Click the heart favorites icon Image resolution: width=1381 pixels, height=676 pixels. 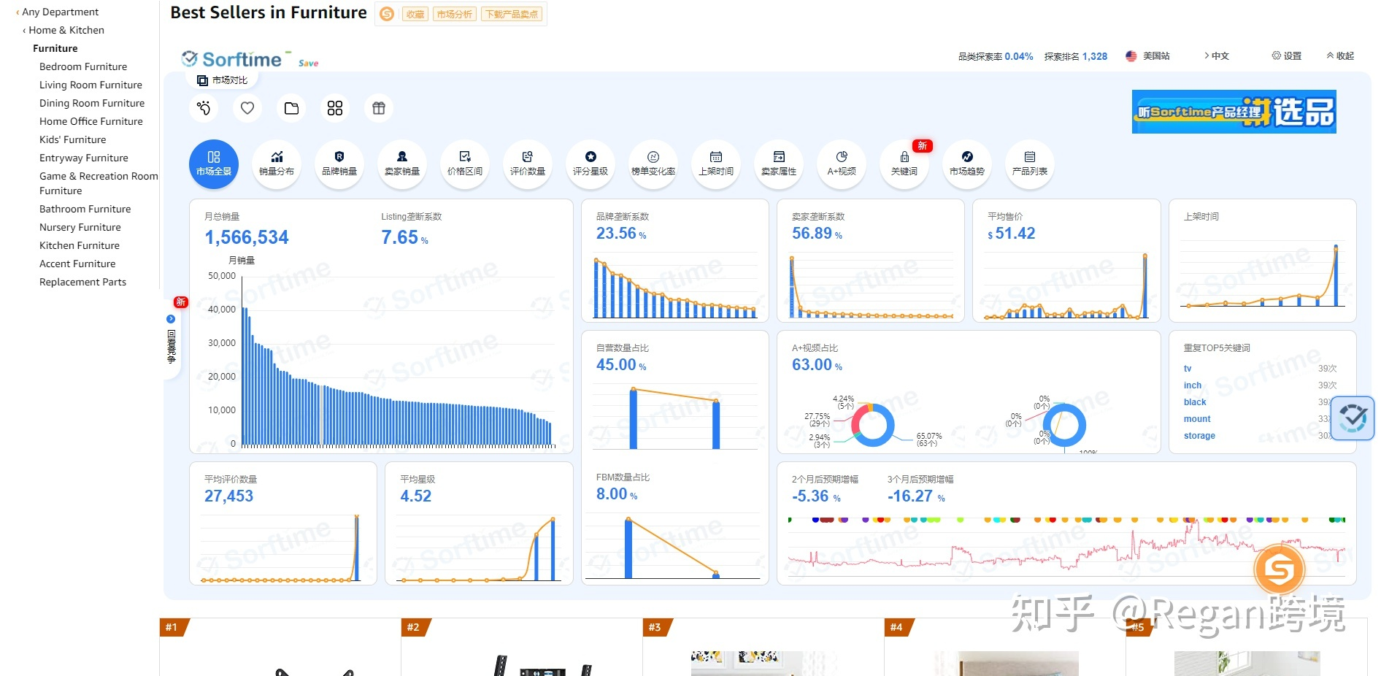click(247, 108)
